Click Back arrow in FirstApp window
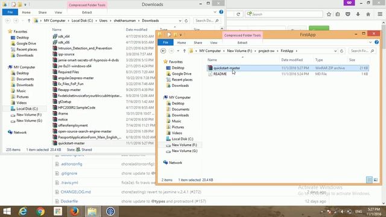 coord(163,51)
